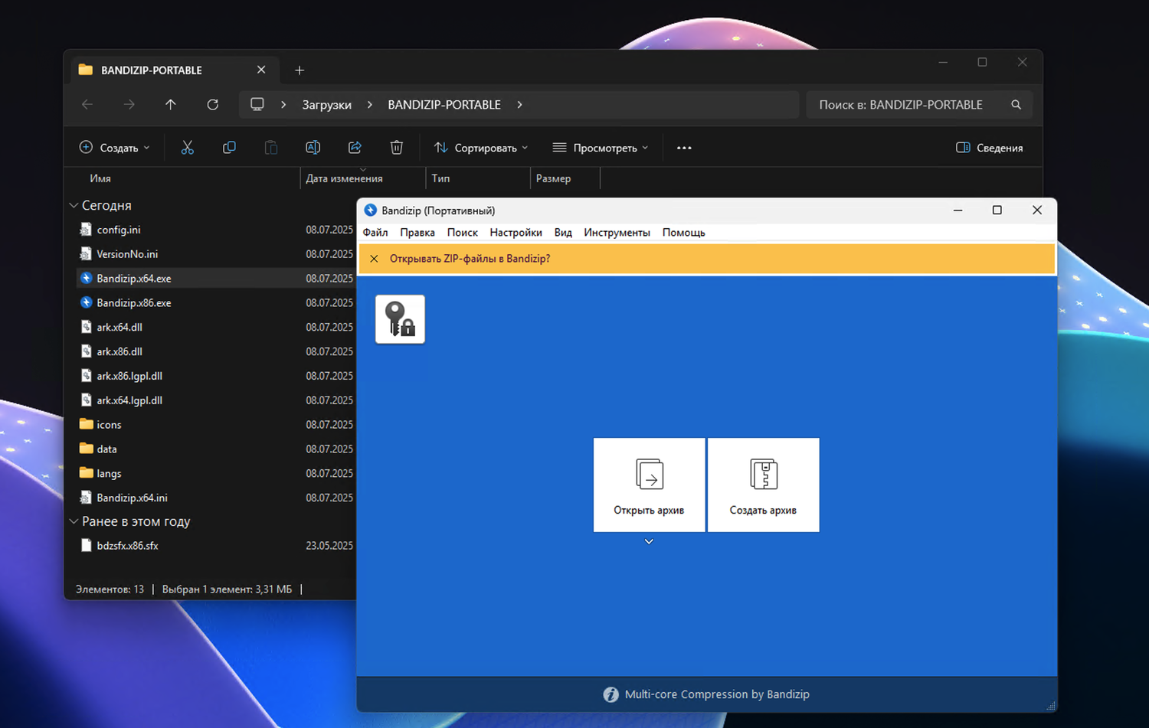The height and width of the screenshot is (728, 1149).
Task: Collapse the Ранее в этом году group
Action: [74, 521]
